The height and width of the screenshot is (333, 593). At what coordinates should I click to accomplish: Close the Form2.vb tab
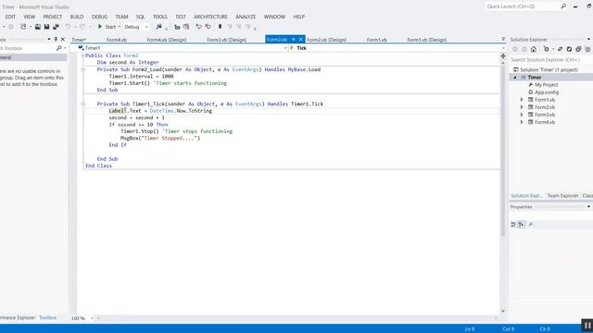click(x=300, y=39)
